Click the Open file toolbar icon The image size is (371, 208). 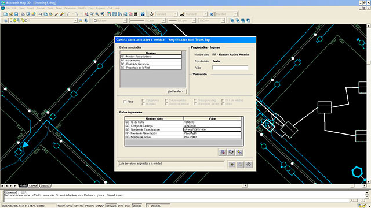tap(11, 14)
